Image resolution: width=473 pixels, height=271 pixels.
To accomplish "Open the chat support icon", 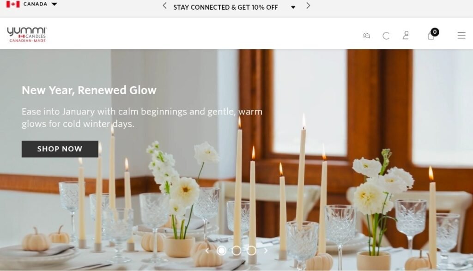I will [366, 36].
